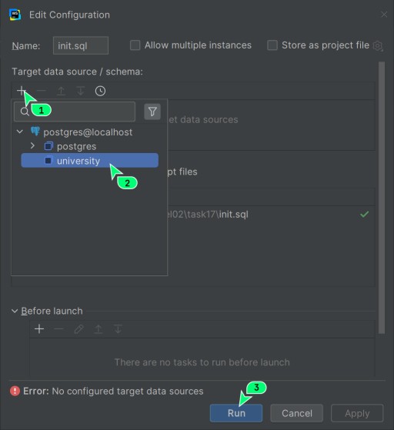394x430 pixels.
Task: Tick Store as project file checkbox
Action: pyautogui.click(x=272, y=45)
